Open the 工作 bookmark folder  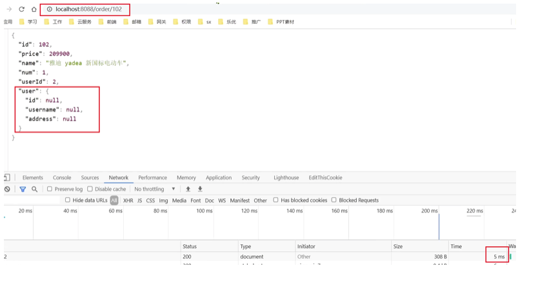pos(53,22)
